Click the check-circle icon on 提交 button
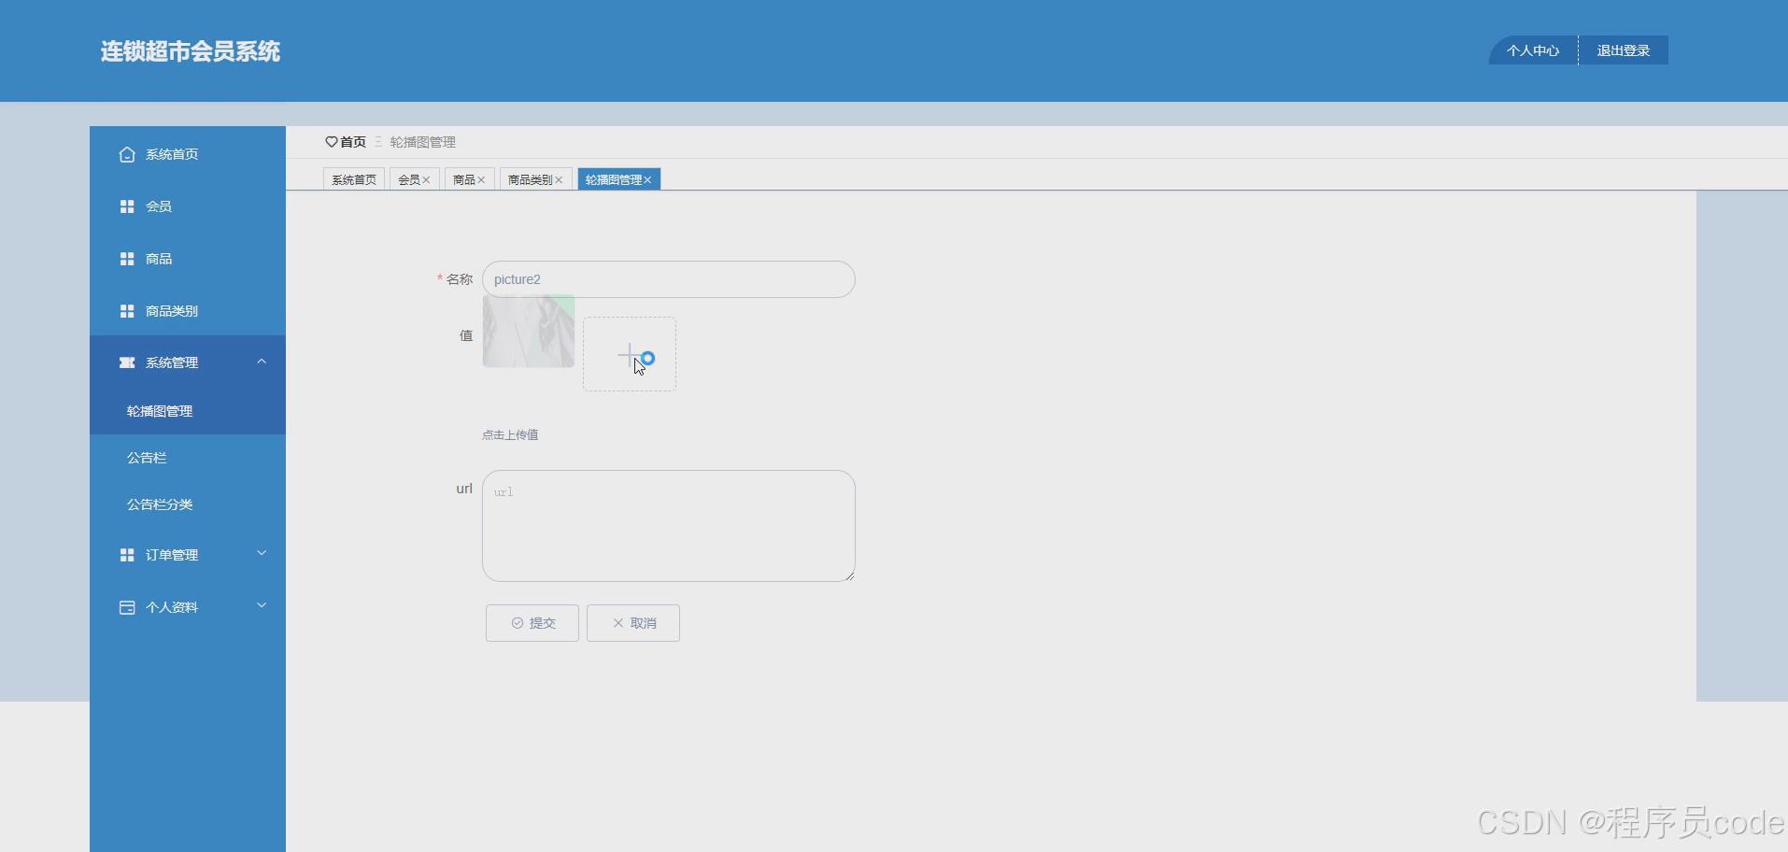The image size is (1788, 852). click(518, 623)
